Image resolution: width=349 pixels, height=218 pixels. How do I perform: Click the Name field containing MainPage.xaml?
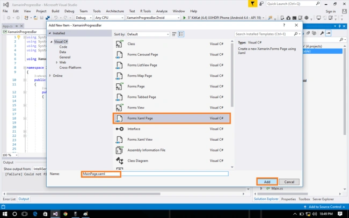(155, 173)
